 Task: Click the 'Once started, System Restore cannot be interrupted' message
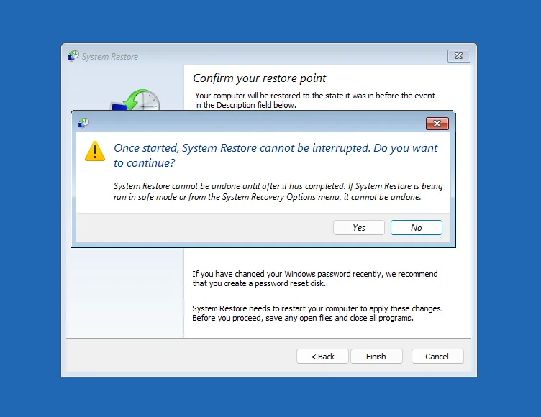[x=276, y=155]
